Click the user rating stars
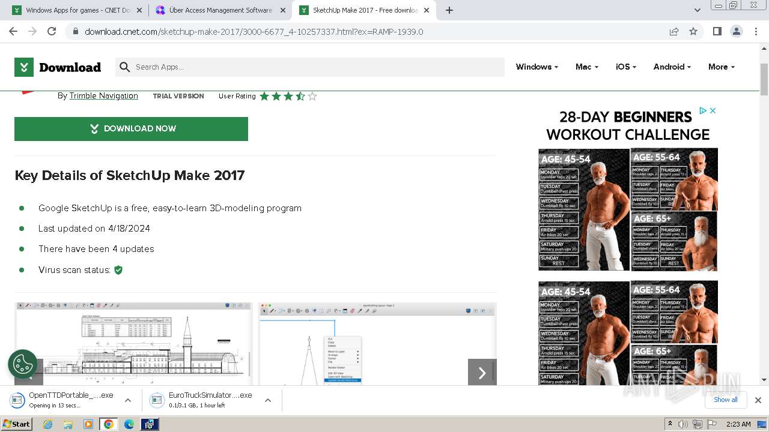This screenshot has width=769, height=432. click(x=288, y=96)
